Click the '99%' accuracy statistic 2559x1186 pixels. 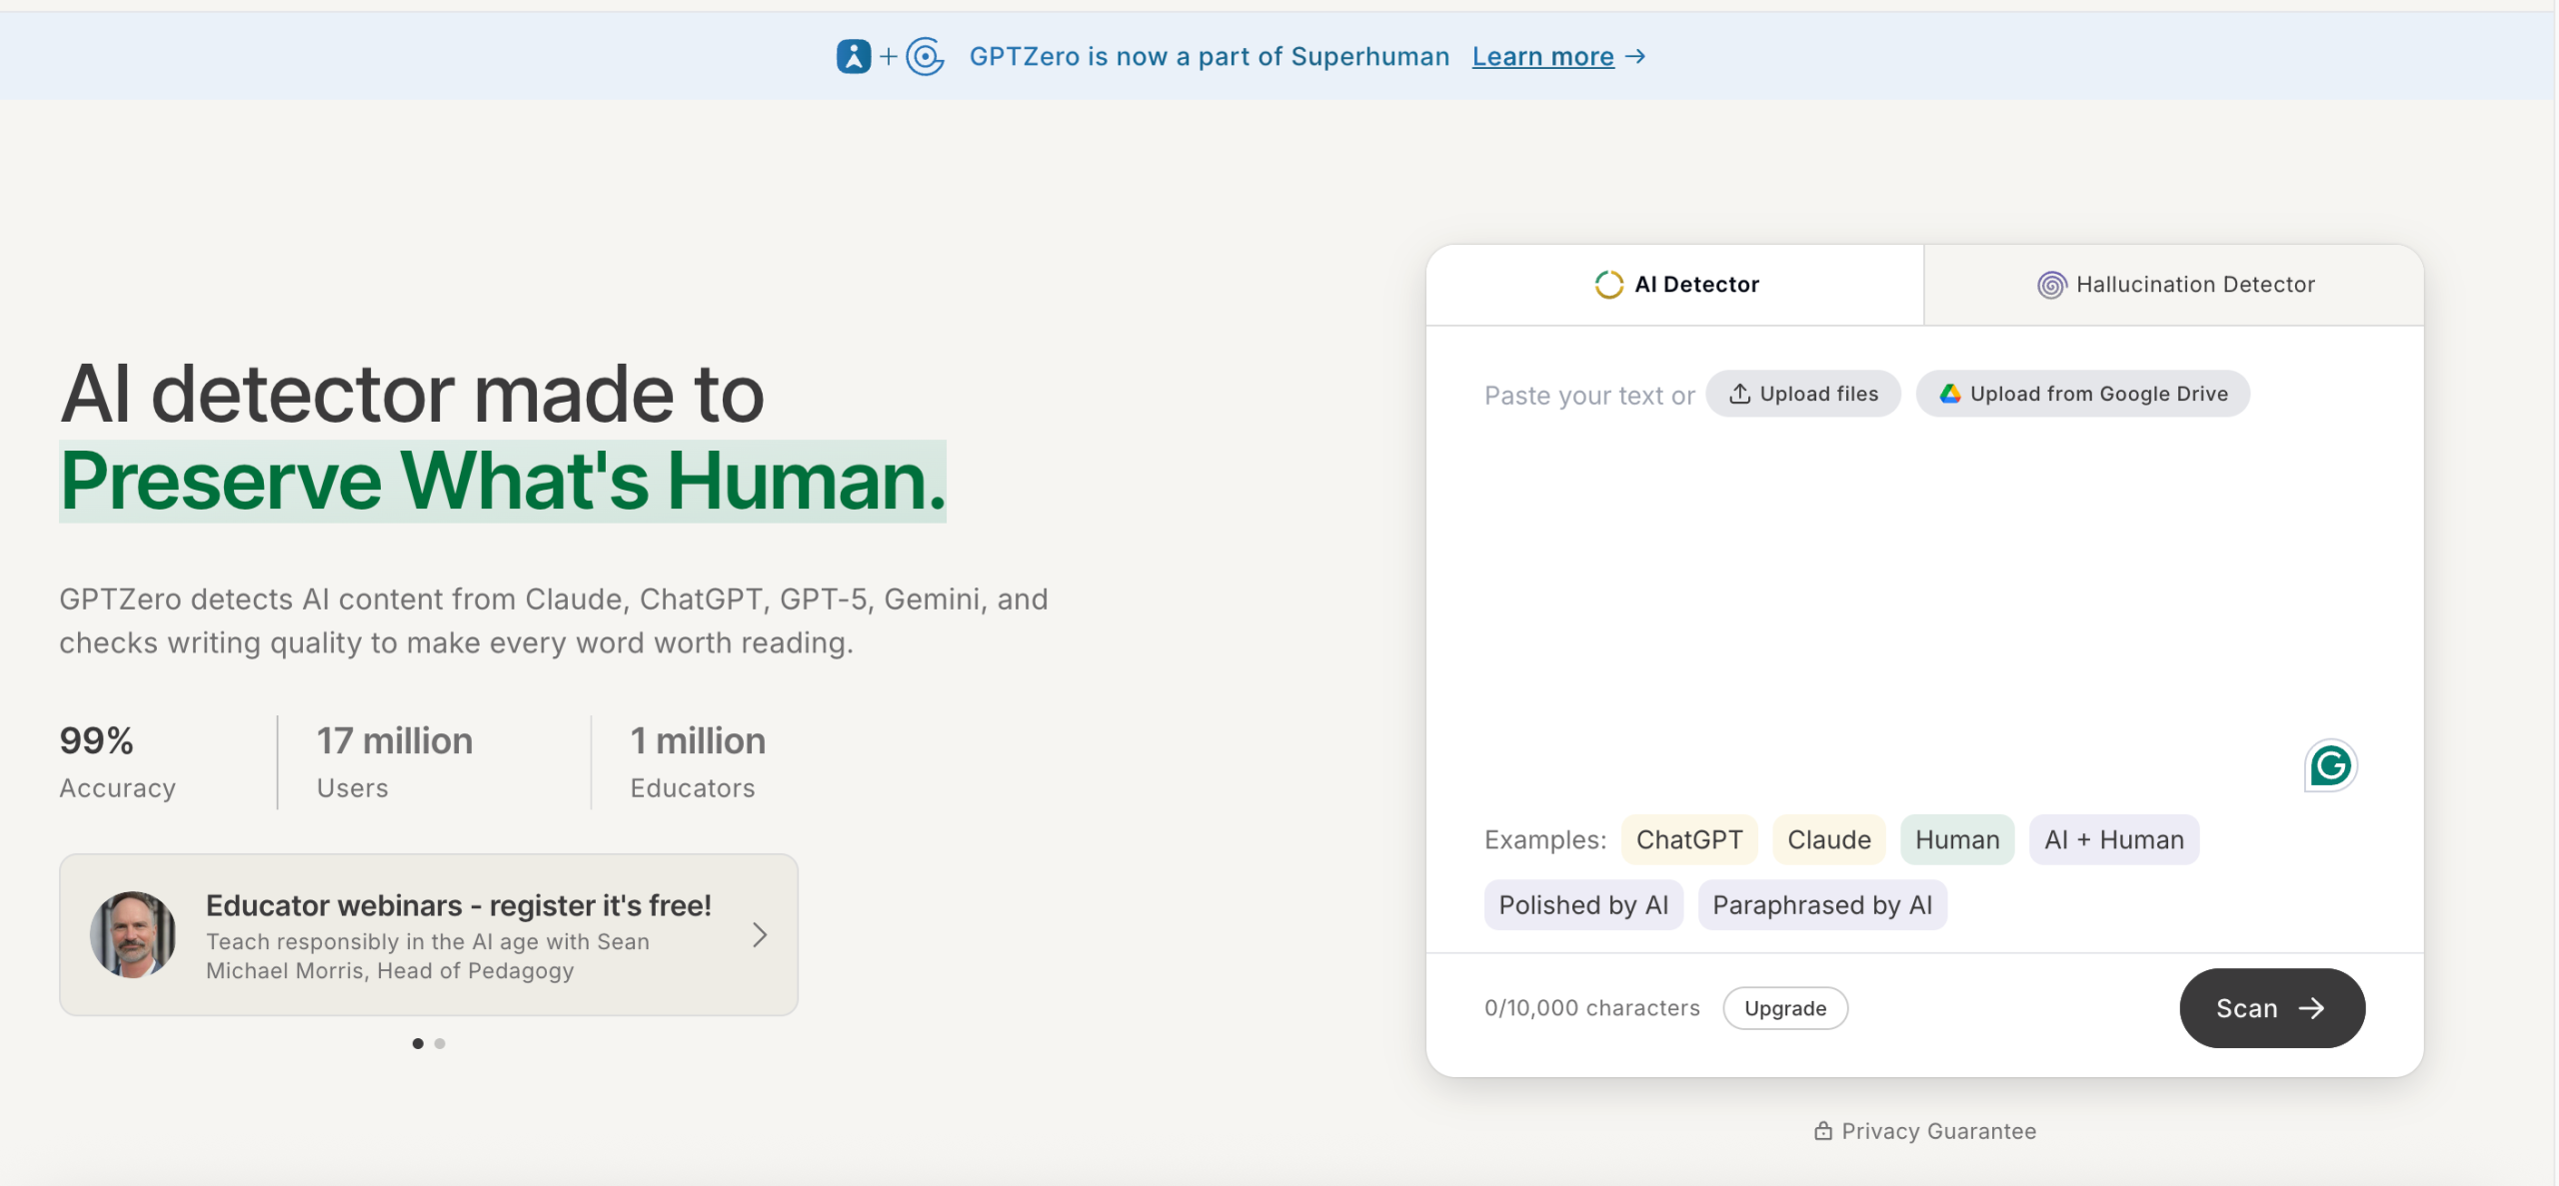(96, 741)
